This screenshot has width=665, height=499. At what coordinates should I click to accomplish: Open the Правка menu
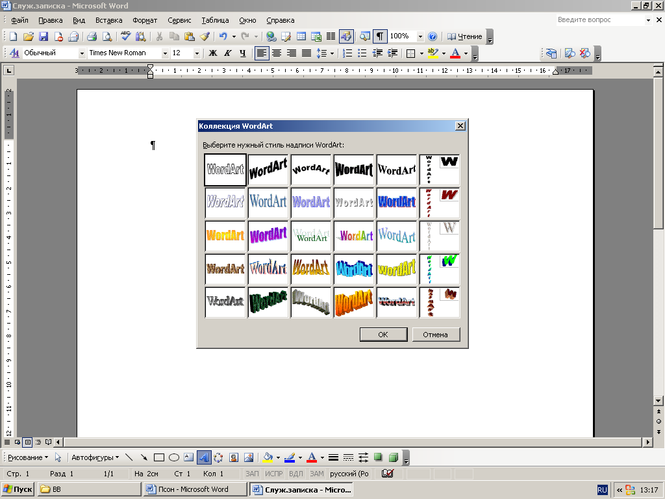coord(51,20)
